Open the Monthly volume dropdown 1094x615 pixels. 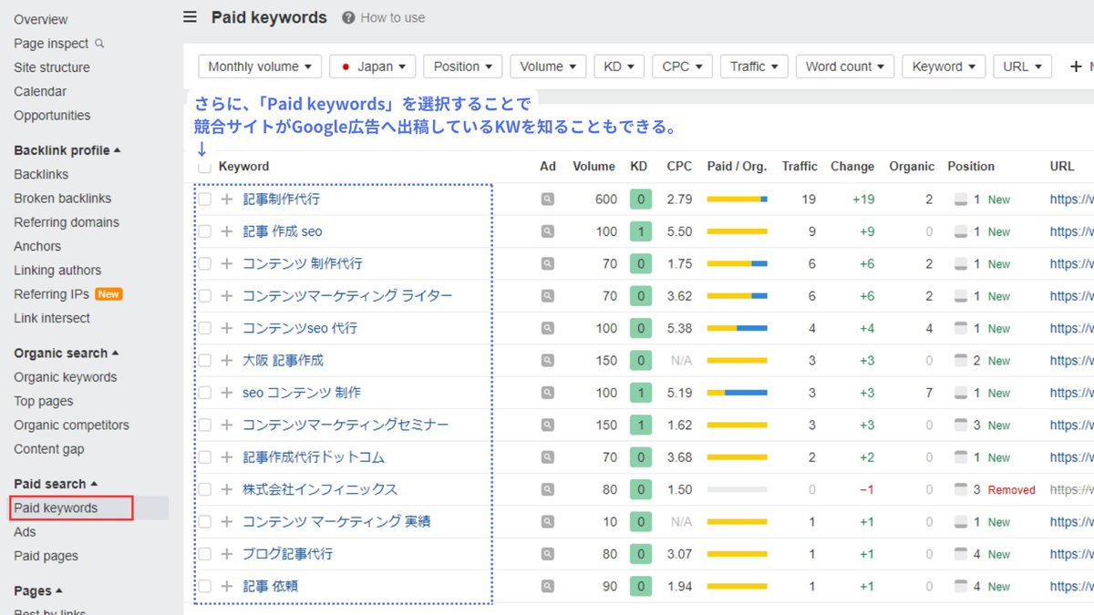260,67
